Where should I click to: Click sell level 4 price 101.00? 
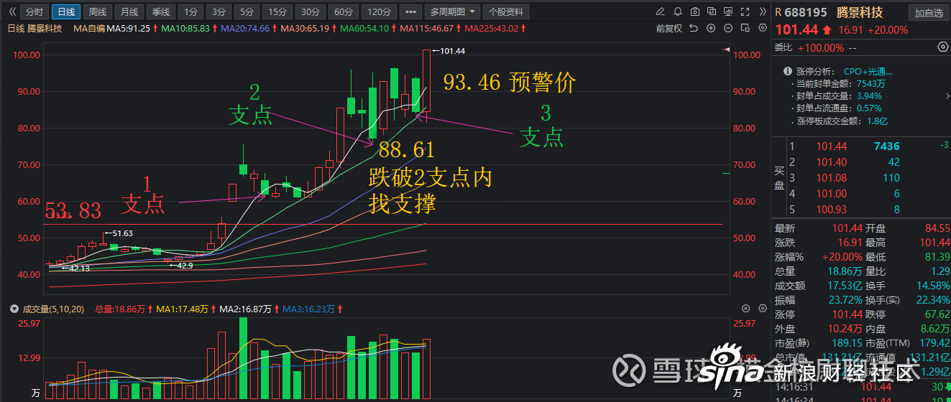[x=832, y=194]
